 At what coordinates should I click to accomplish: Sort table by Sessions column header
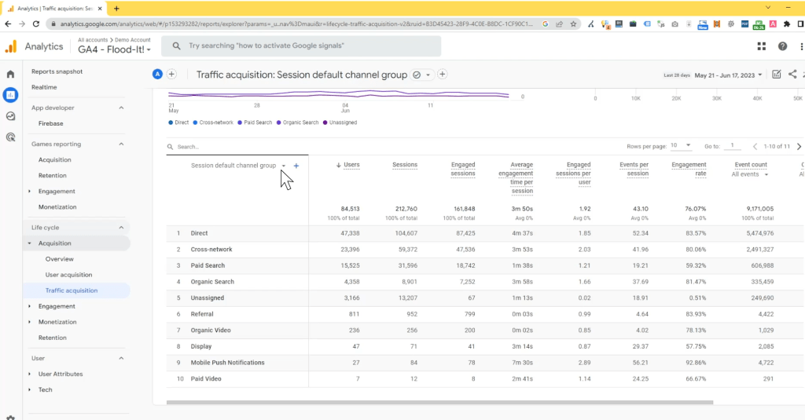pos(405,165)
